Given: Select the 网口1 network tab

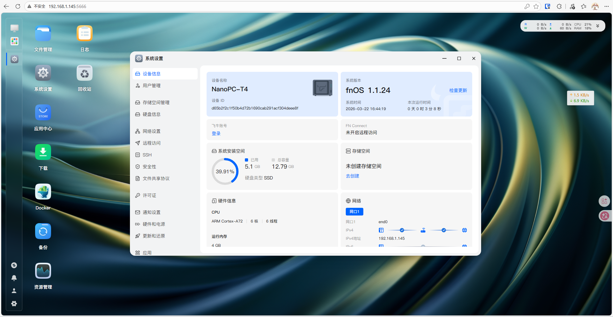Looking at the screenshot, I should pyautogui.click(x=354, y=212).
